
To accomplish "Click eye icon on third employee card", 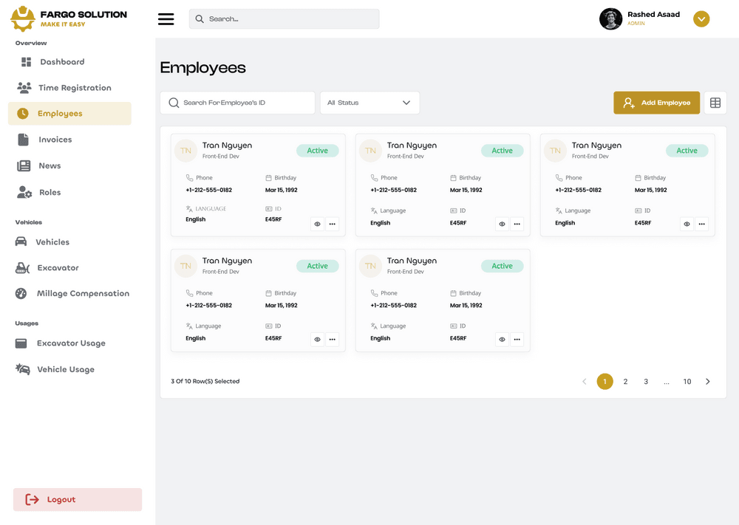I will coord(687,224).
